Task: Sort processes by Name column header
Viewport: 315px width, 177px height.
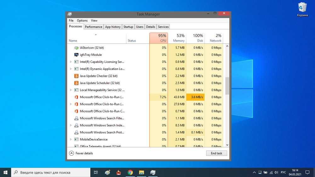Action: (97, 38)
